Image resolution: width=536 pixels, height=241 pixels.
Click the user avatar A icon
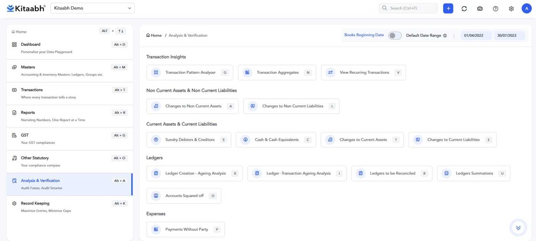527,9
